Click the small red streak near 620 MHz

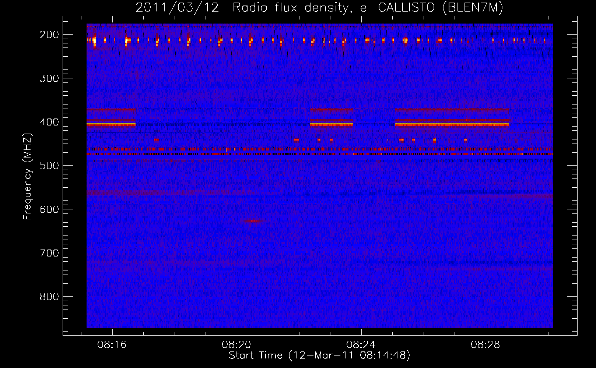[x=254, y=221]
